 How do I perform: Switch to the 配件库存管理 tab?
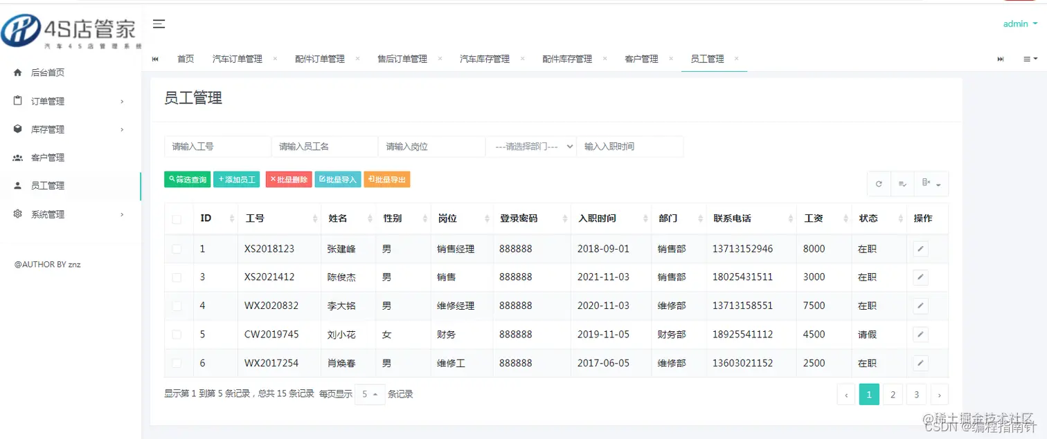567,59
